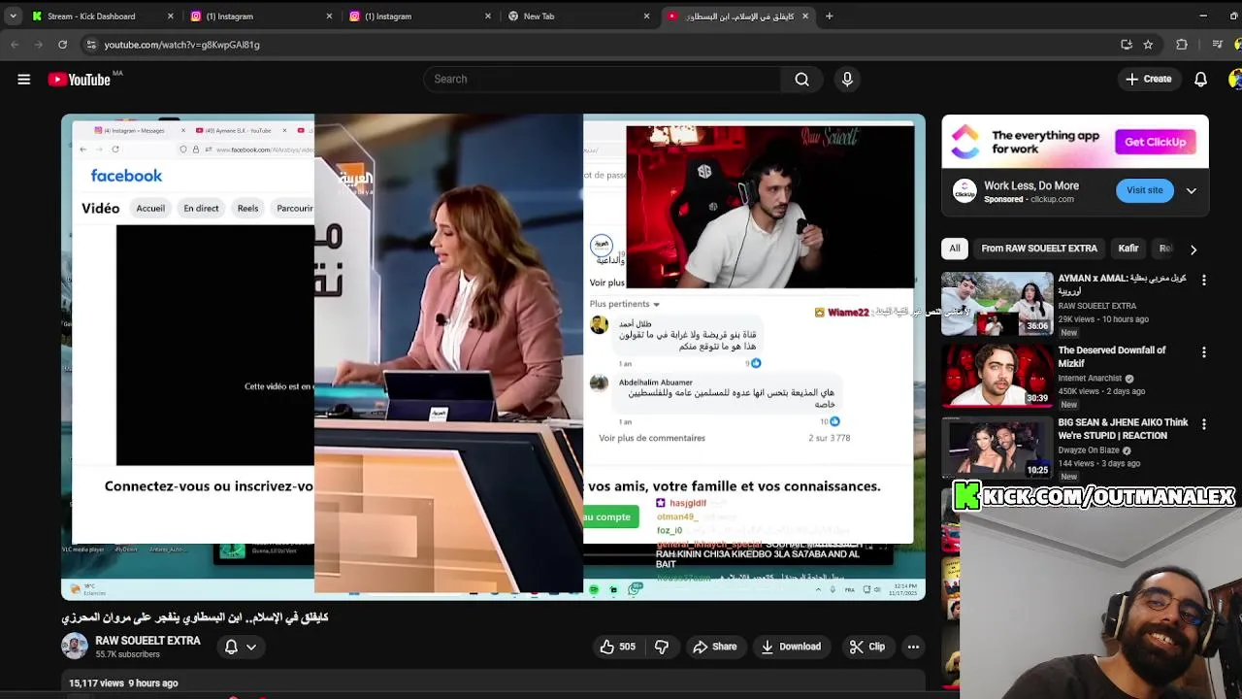This screenshot has height=699, width=1242.
Task: View site information icon in address bar
Action: click(91, 45)
